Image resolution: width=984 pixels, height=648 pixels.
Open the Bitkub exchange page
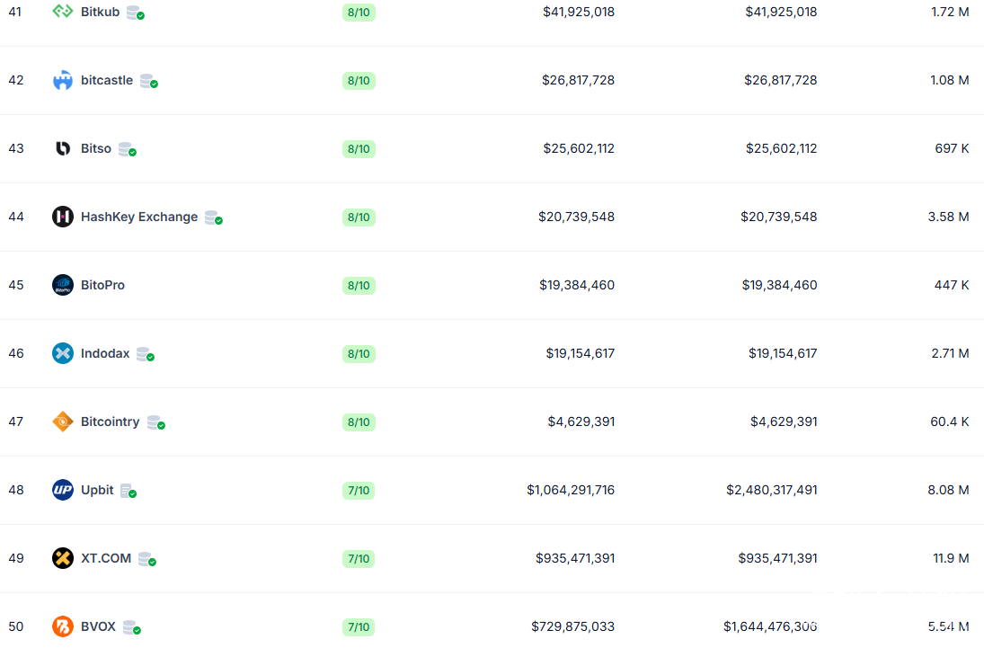tap(101, 12)
